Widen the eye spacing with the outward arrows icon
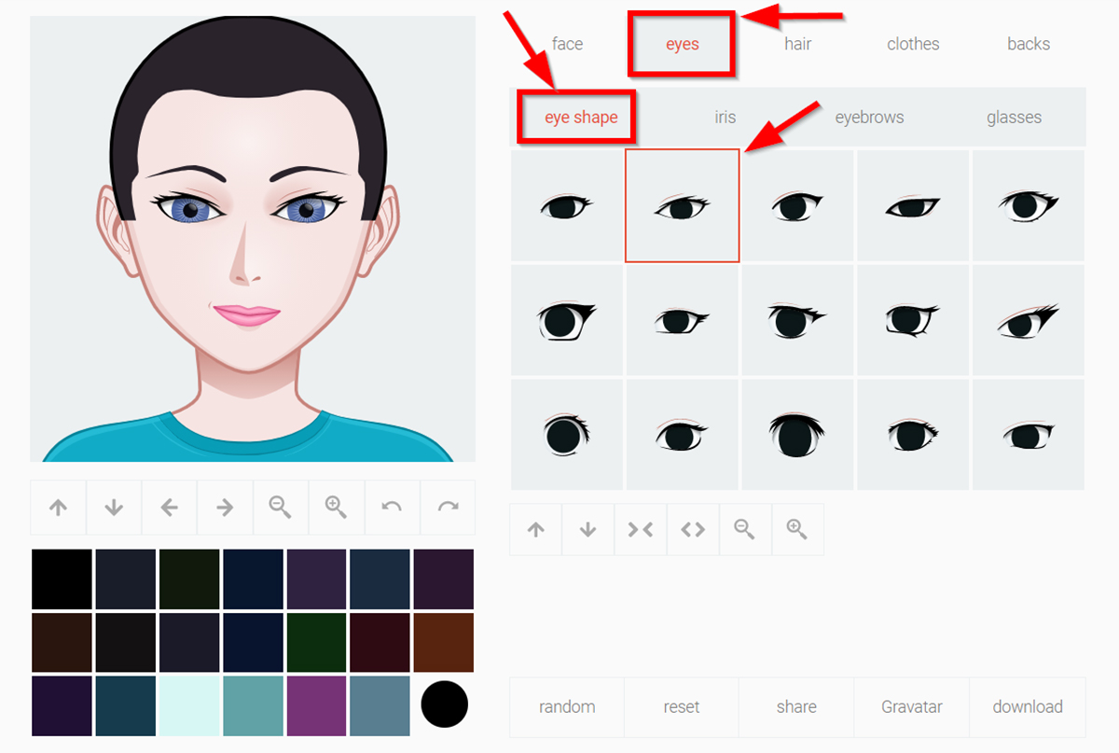The width and height of the screenshot is (1119, 753). (693, 529)
